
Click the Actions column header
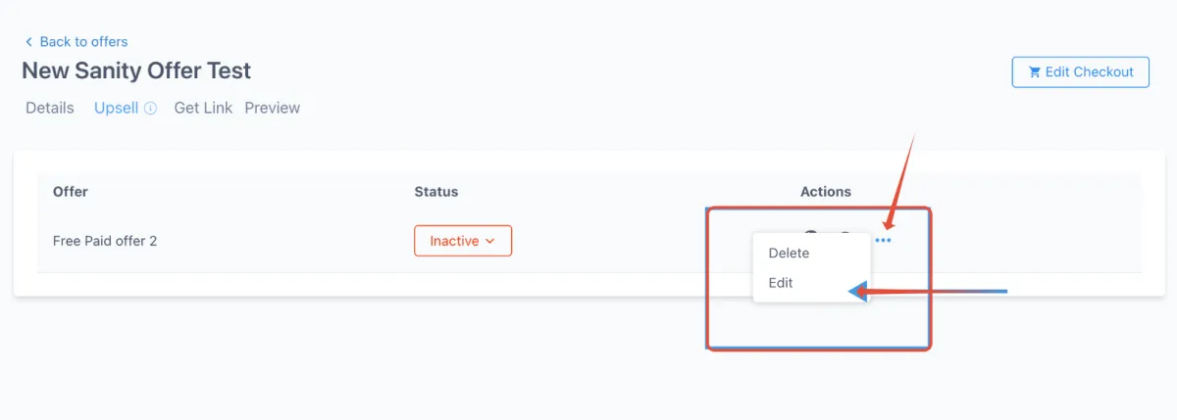coord(826,192)
